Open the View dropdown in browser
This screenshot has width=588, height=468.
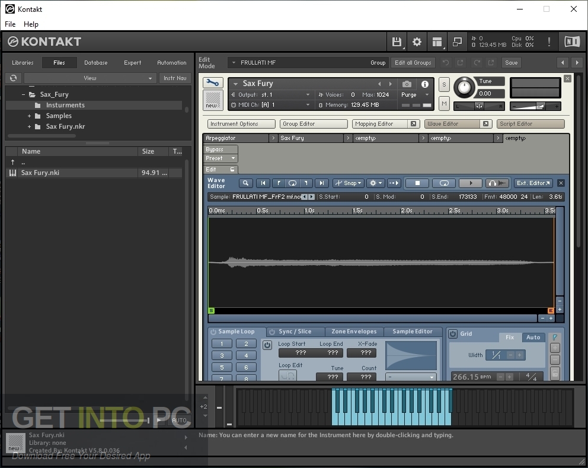point(89,78)
